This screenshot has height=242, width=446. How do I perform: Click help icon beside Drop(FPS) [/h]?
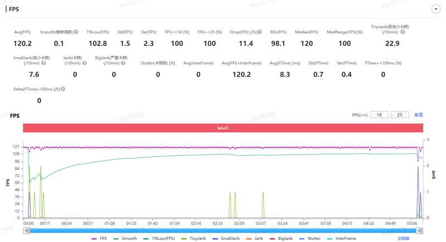(258, 32)
